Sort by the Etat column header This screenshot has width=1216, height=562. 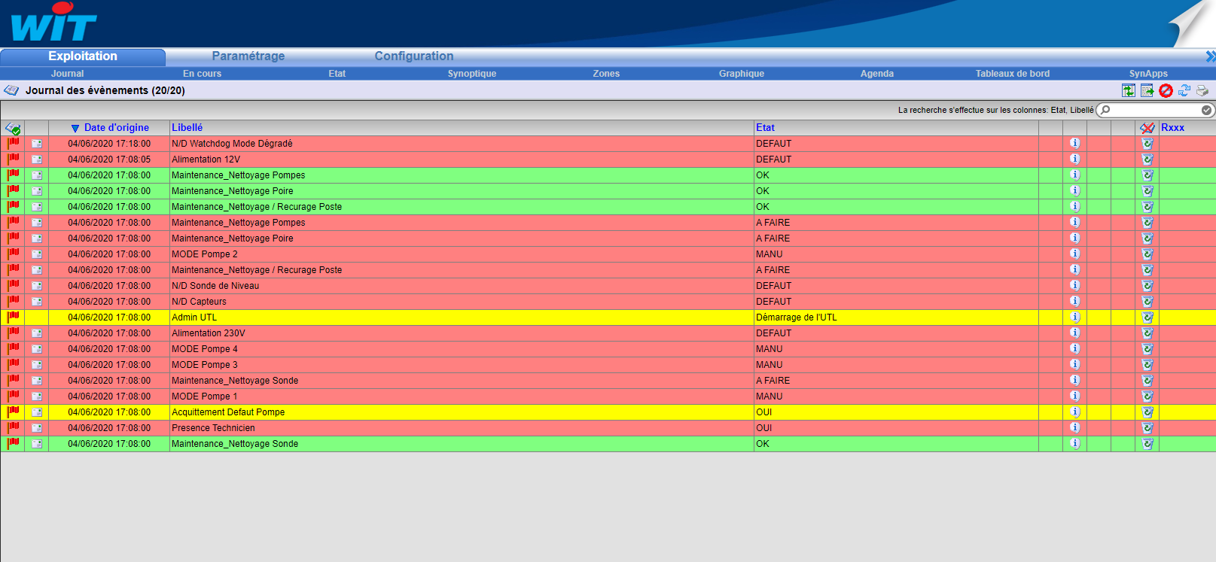click(x=765, y=128)
